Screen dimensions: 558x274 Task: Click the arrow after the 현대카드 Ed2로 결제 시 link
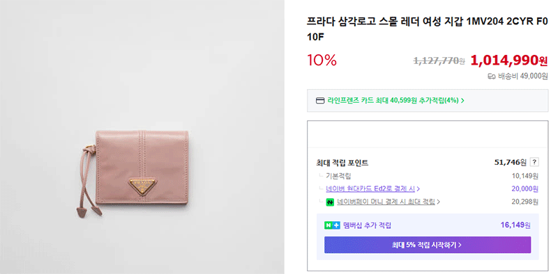(x=418, y=189)
